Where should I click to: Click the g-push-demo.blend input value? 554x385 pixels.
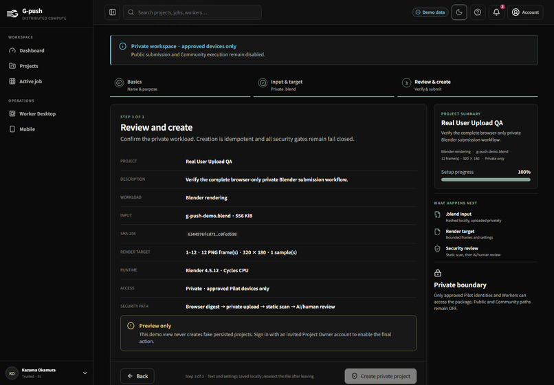(219, 216)
